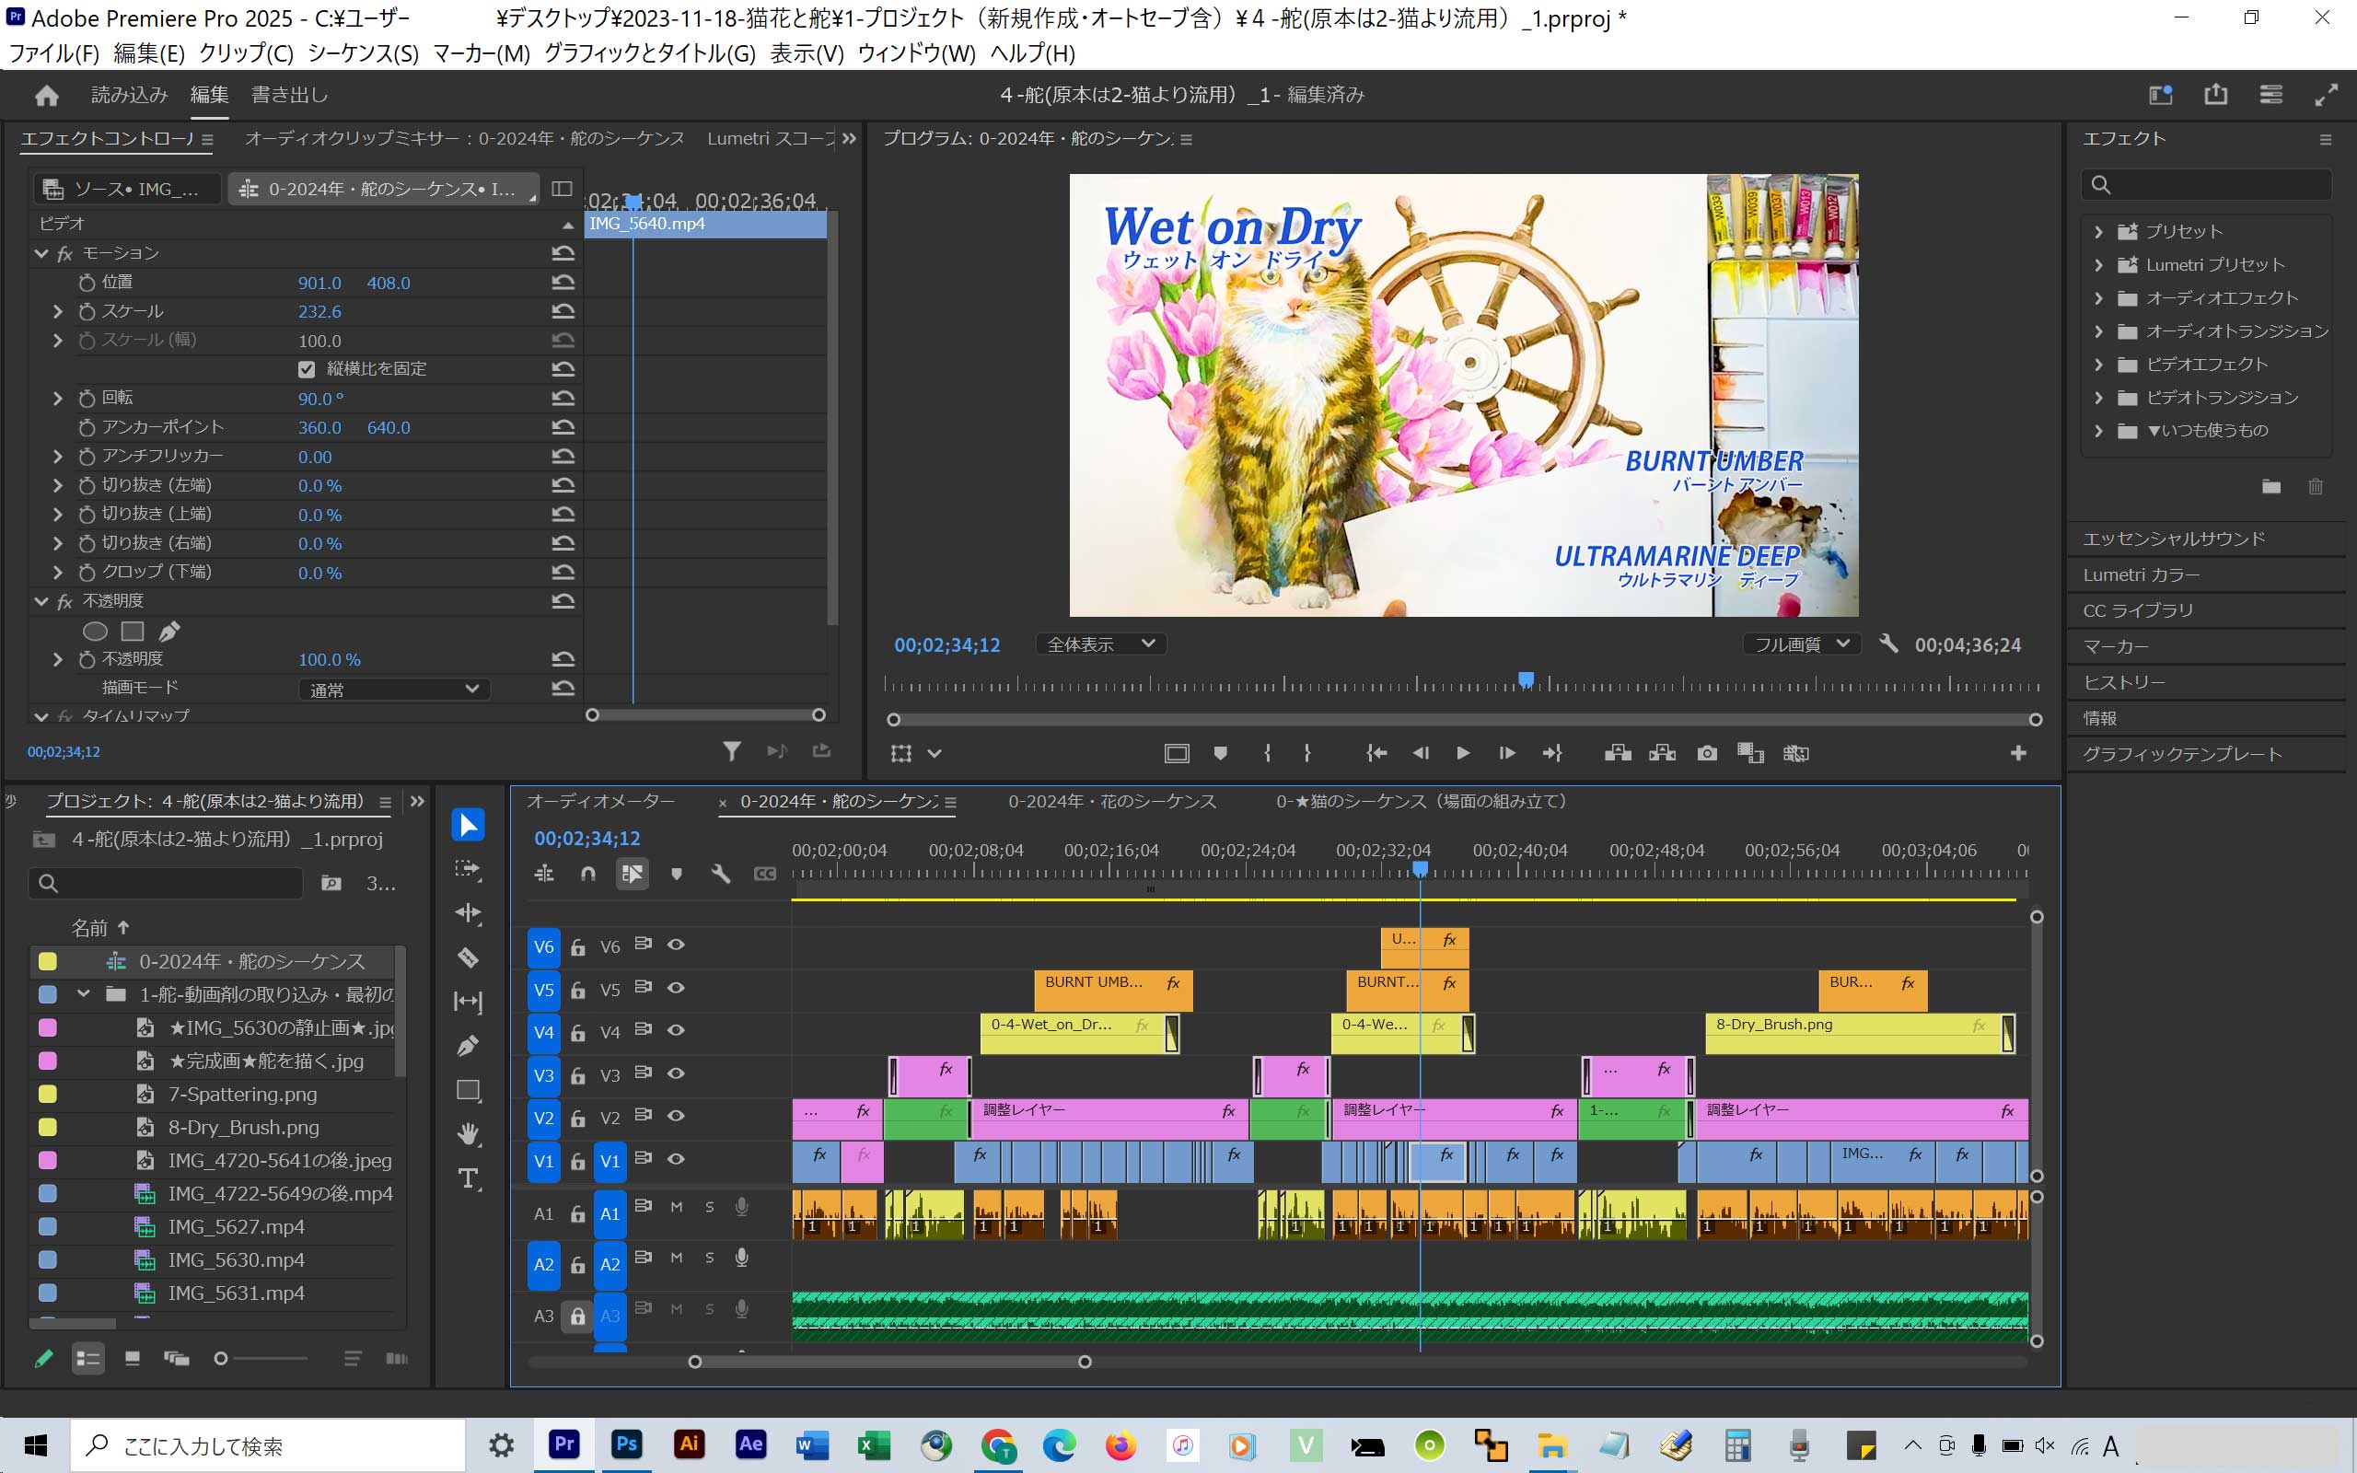Toggle V6 track visibility eye

coord(676,945)
